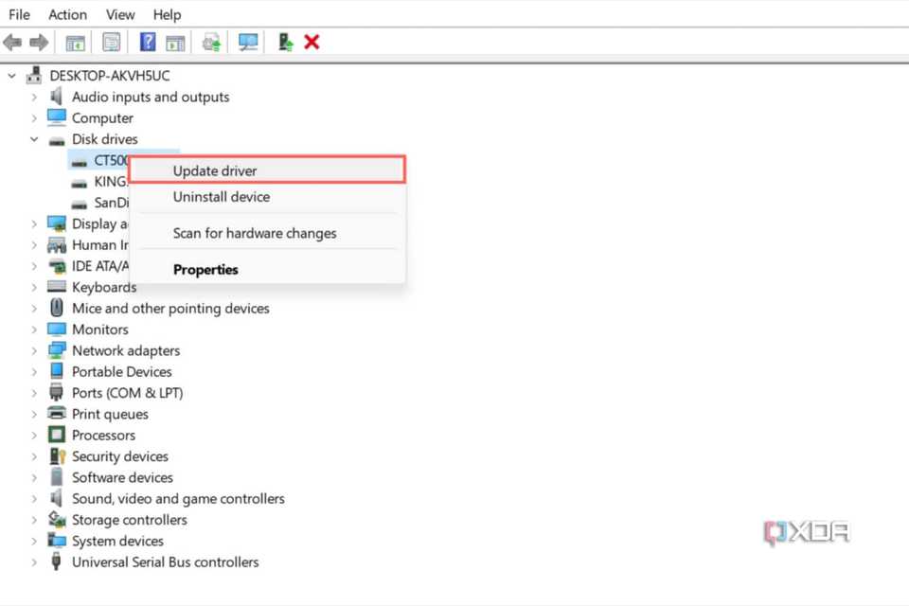The width and height of the screenshot is (909, 606).
Task: Click Enable device toolbar icon with green arrow
Action: click(x=285, y=42)
